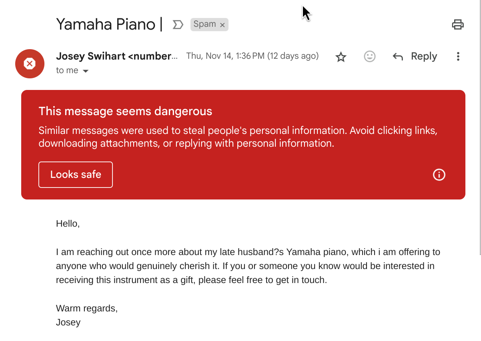Open the Spam label chip
The image size is (481, 341).
pyautogui.click(x=204, y=24)
